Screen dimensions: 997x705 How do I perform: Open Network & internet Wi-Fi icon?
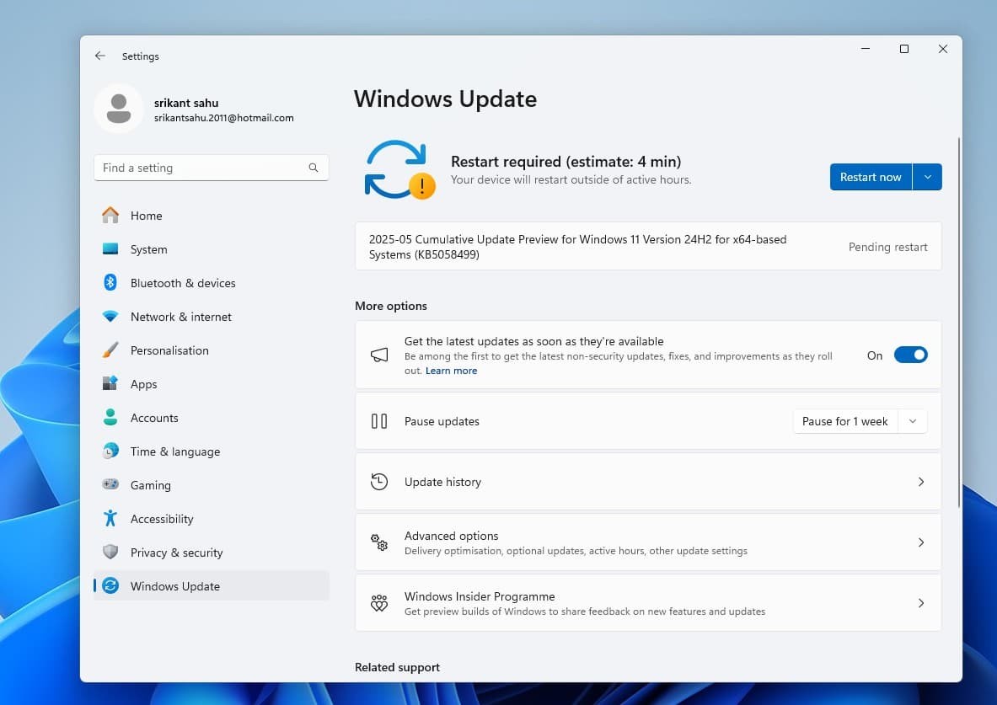tap(110, 317)
